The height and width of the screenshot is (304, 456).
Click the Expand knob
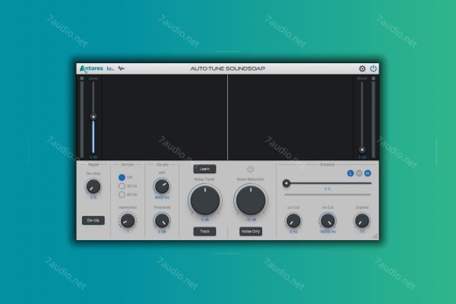[x=362, y=220]
